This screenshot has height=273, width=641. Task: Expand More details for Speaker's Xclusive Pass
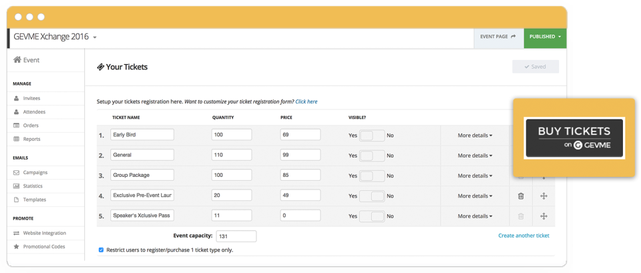[475, 216]
